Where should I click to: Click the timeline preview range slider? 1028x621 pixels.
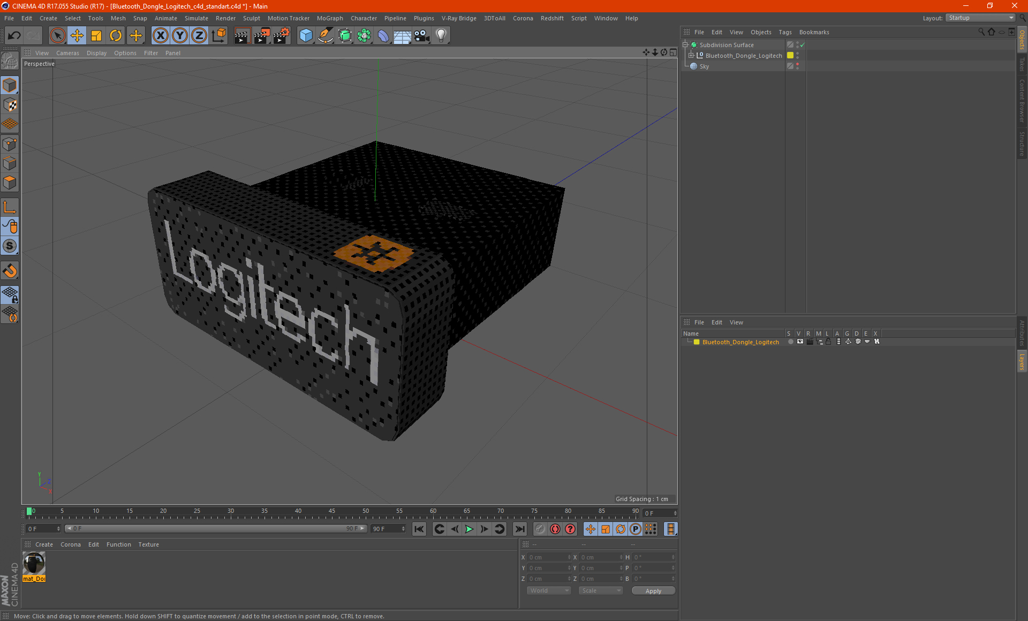coord(216,528)
